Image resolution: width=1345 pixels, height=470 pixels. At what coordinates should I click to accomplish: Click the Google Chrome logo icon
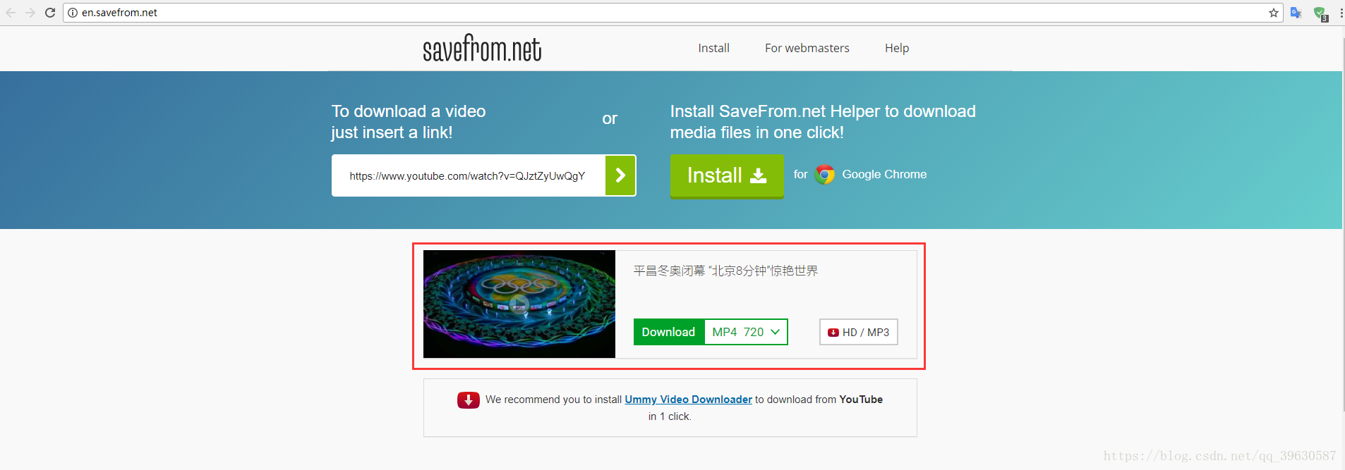tap(824, 174)
